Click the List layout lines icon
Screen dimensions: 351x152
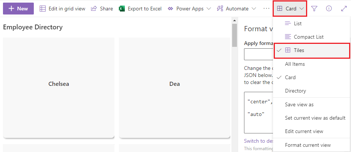pos(287,23)
